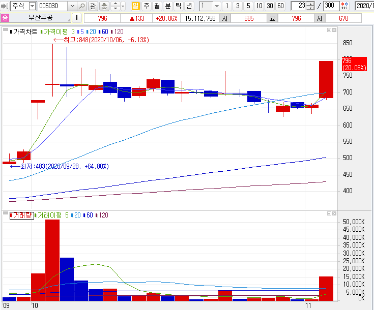This screenshot has height=310, width=374.
Task: Click the candle shift-left chart icon
Action: click(x=344, y=6)
